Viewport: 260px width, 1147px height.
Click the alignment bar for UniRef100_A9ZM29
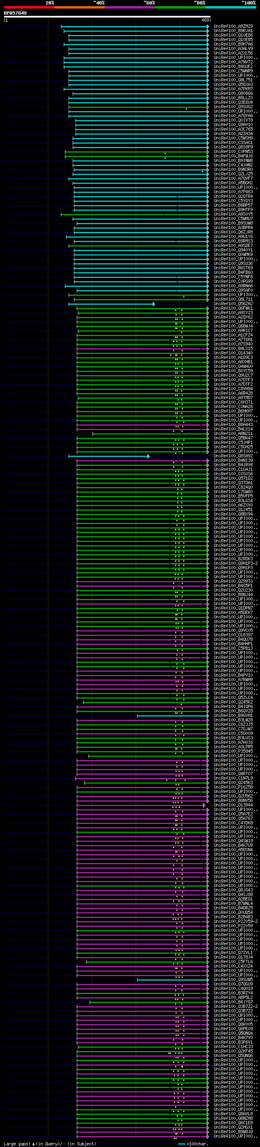(135, 26)
